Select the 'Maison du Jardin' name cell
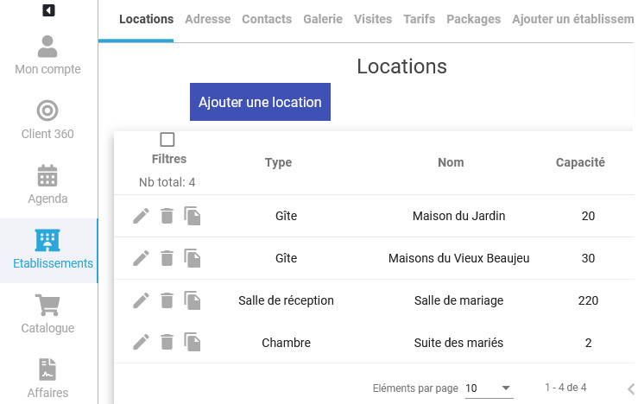The width and height of the screenshot is (638, 404). pos(458,216)
